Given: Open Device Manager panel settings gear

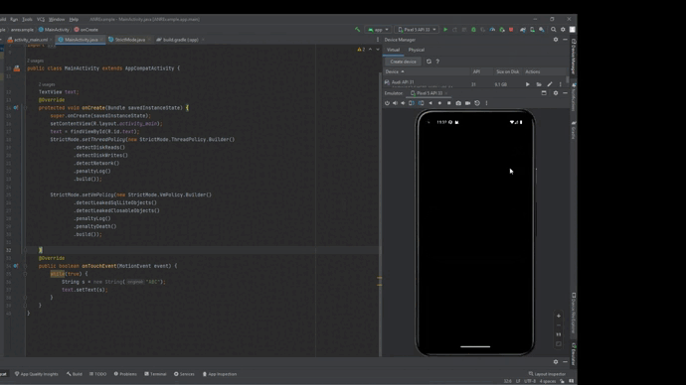Looking at the screenshot, I should [x=556, y=40].
